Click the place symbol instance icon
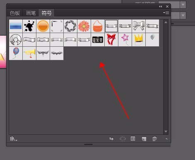 pyautogui.click(x=111, y=139)
